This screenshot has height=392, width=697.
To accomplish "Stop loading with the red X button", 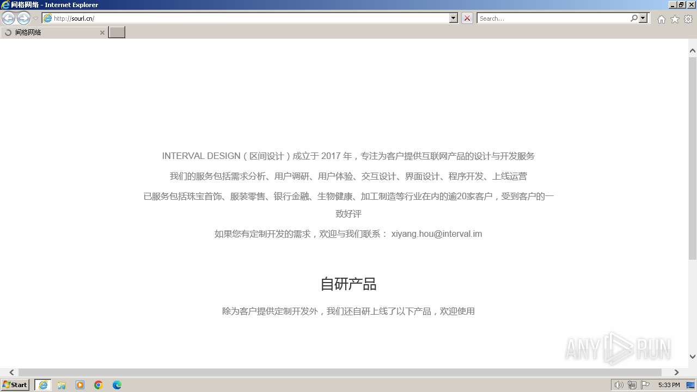I will tap(467, 18).
